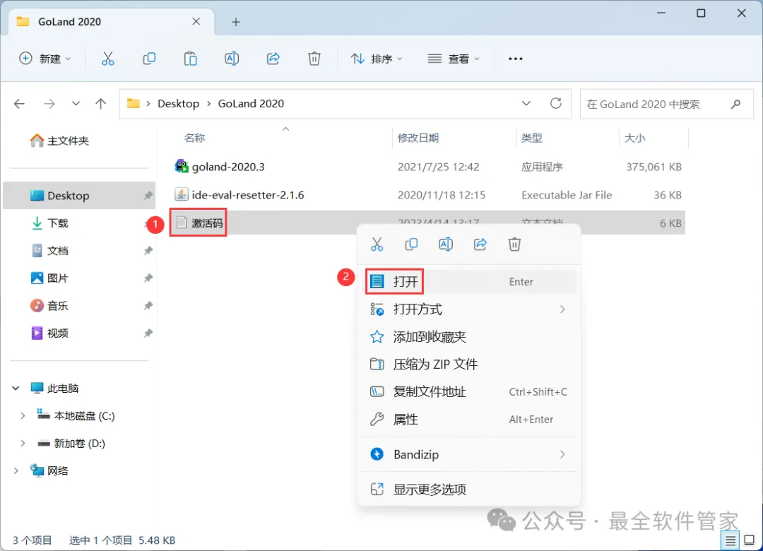
Task: Select 显示更多选项
Action: (468, 489)
